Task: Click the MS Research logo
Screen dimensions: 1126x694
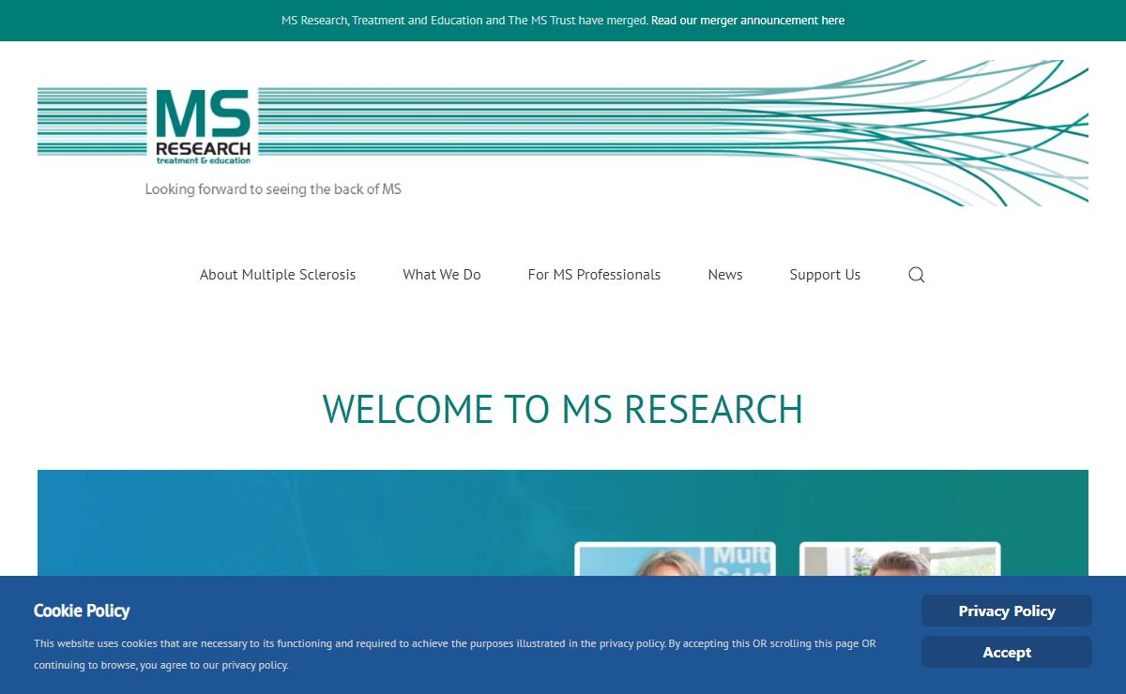Action: point(204,127)
